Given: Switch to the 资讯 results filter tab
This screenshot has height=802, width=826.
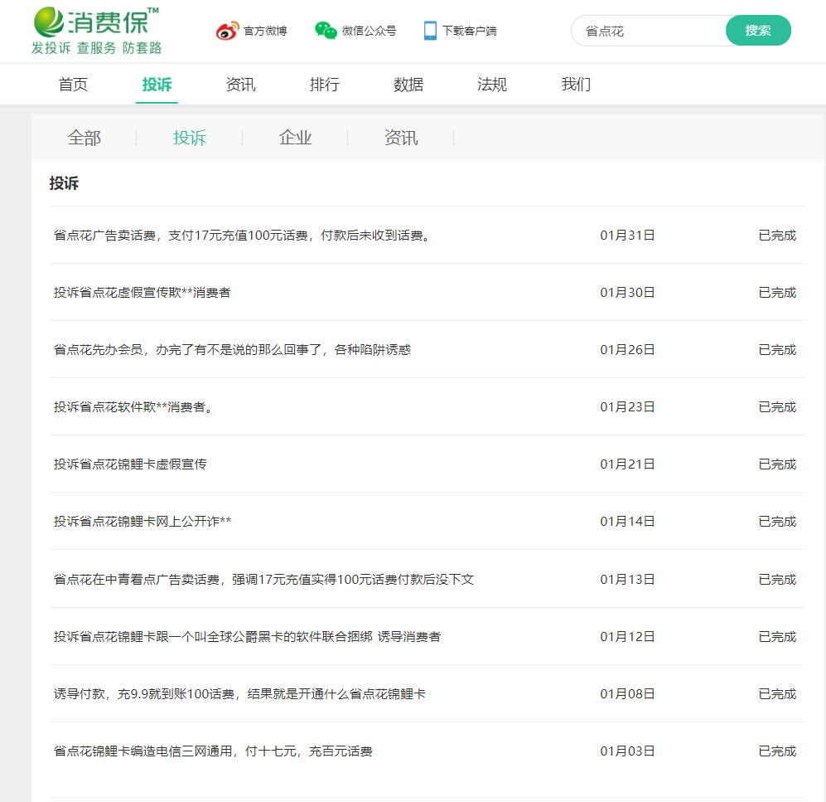Looking at the screenshot, I should coord(401,138).
